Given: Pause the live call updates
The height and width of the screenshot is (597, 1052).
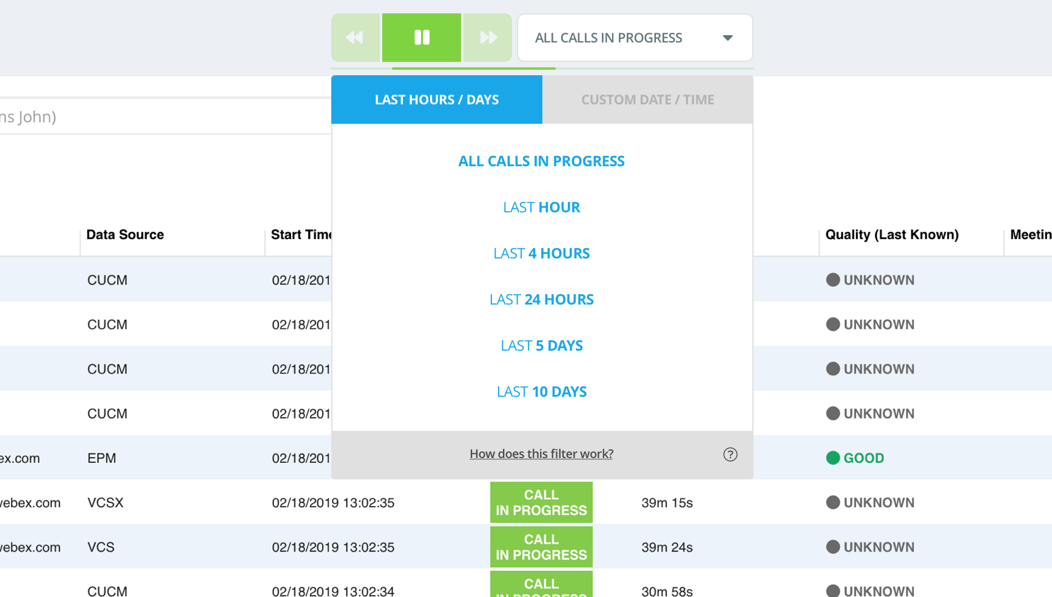Looking at the screenshot, I should pos(422,38).
